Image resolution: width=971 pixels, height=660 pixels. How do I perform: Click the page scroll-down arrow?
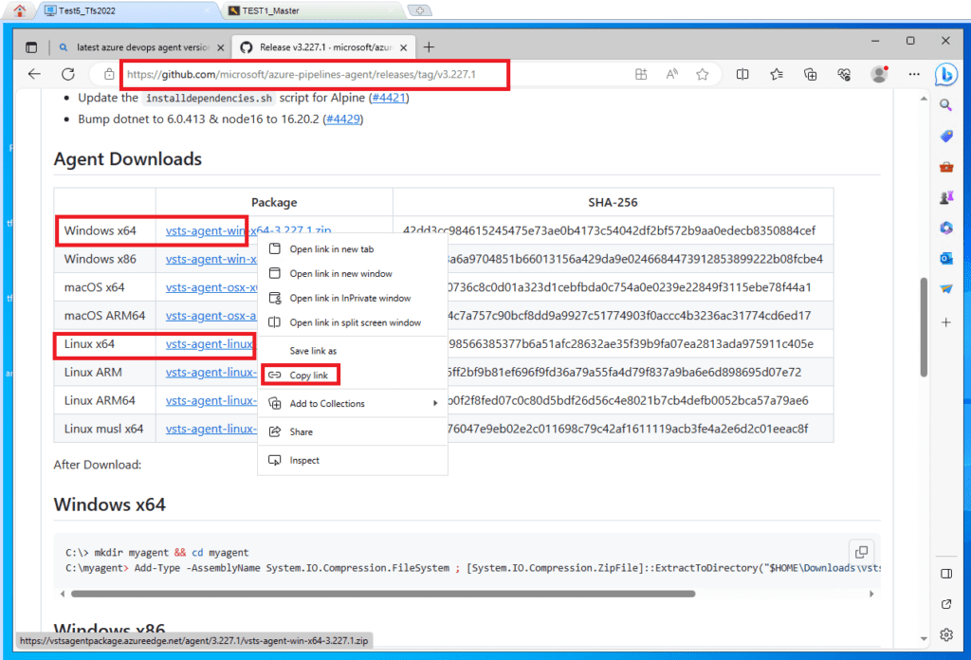pyautogui.click(x=924, y=638)
